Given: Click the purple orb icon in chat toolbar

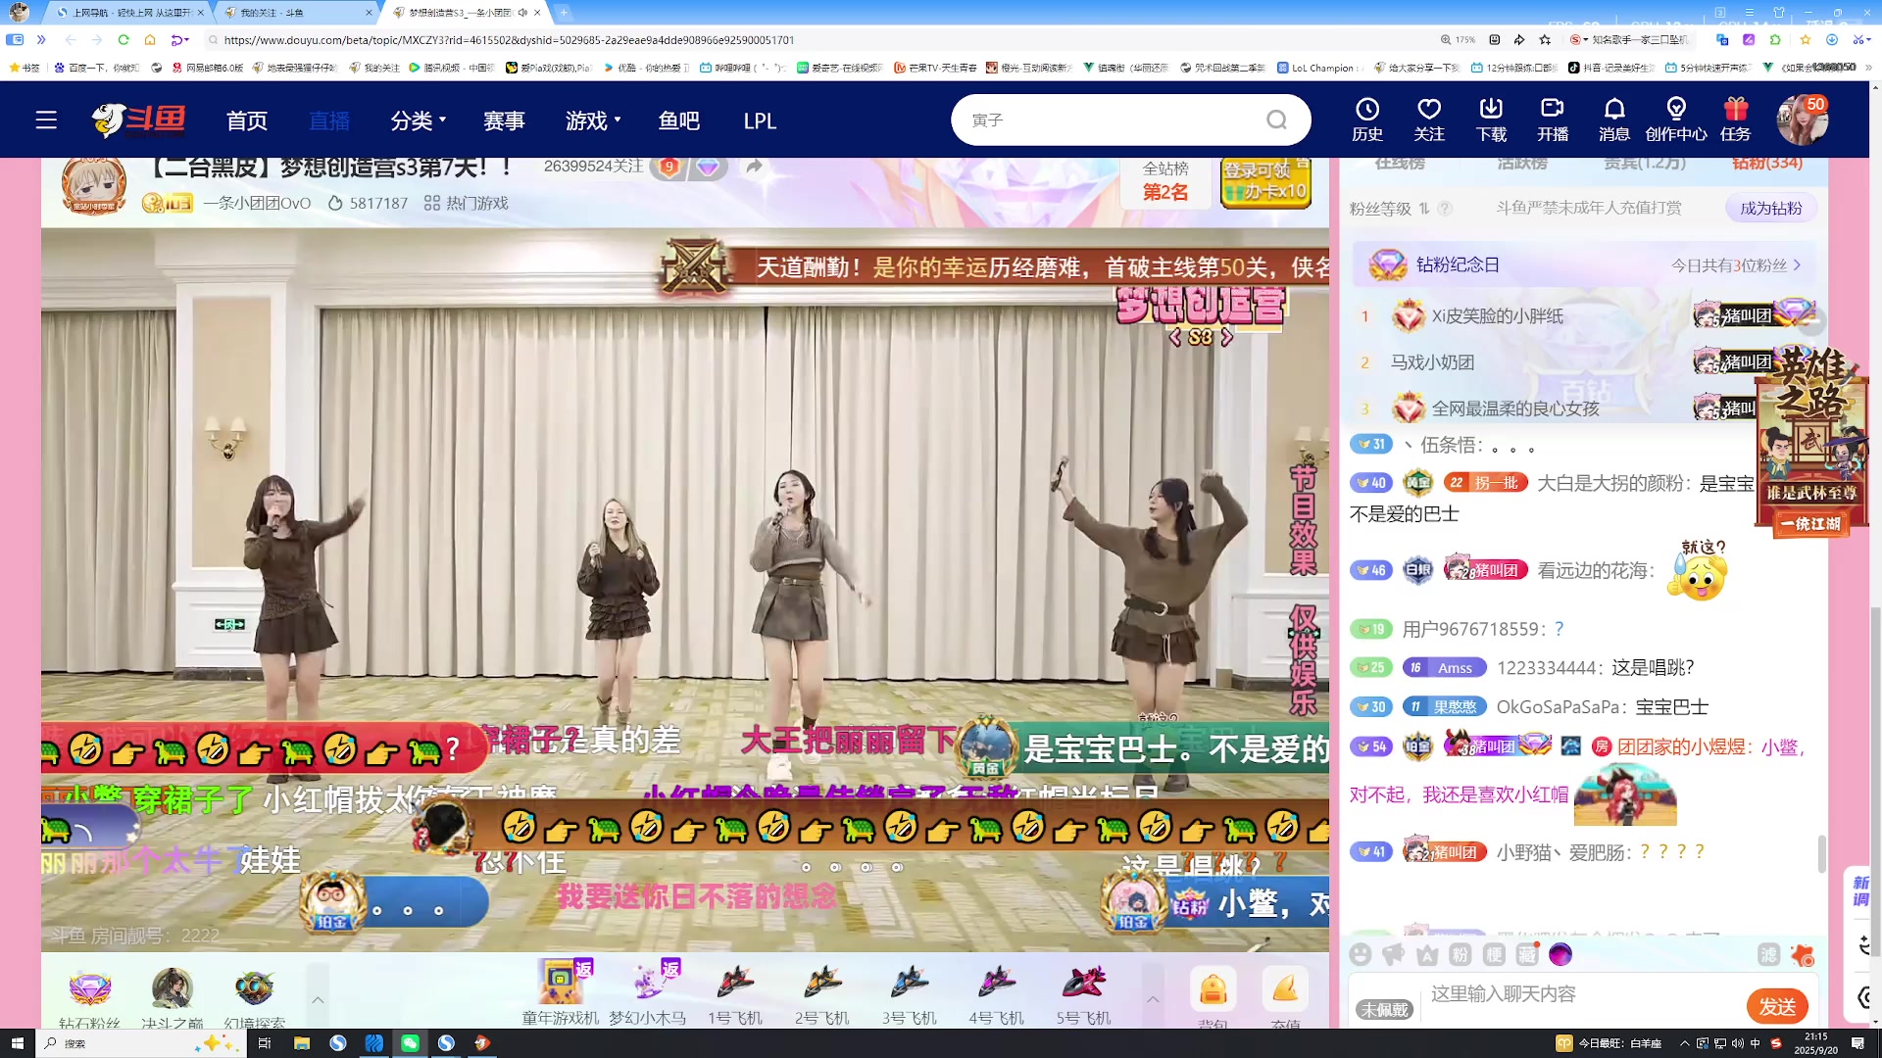Looking at the screenshot, I should [x=1560, y=954].
